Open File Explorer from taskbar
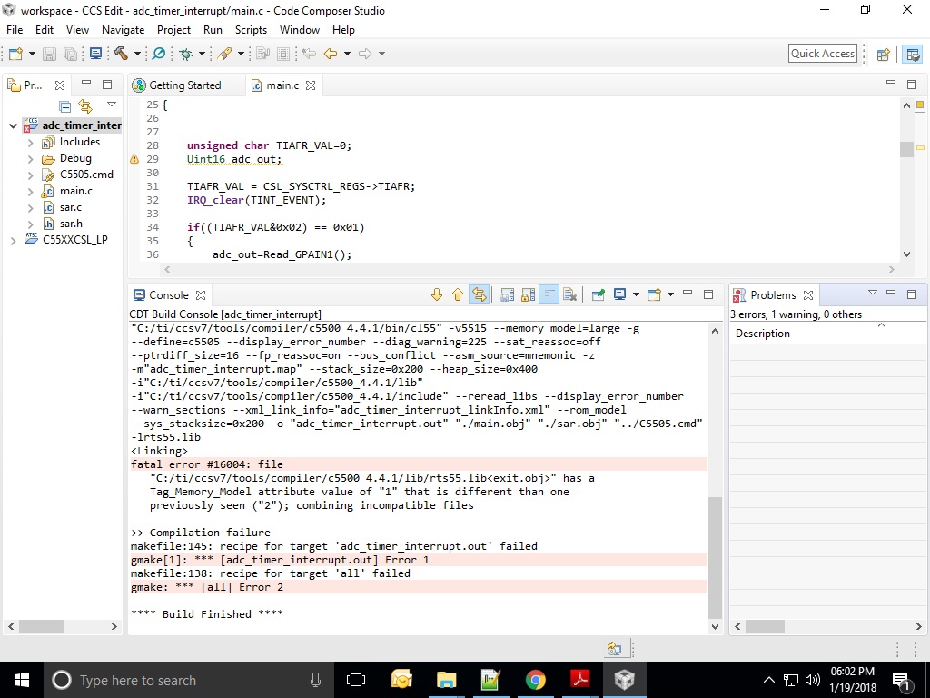 tap(446, 680)
